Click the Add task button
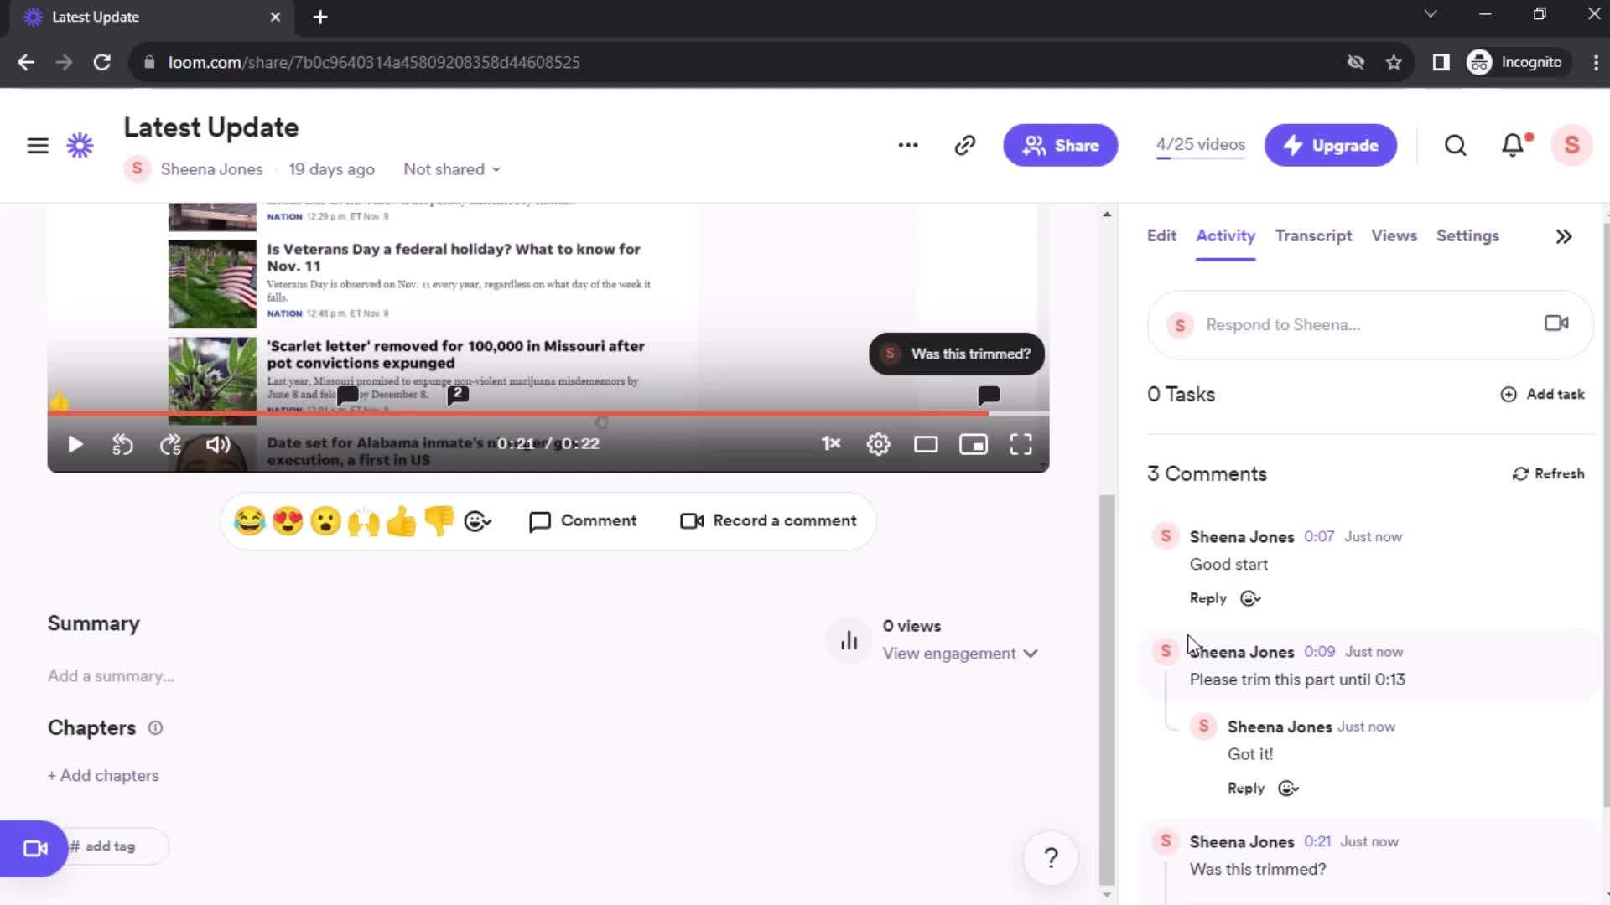This screenshot has height=905, width=1610. pyautogui.click(x=1543, y=393)
